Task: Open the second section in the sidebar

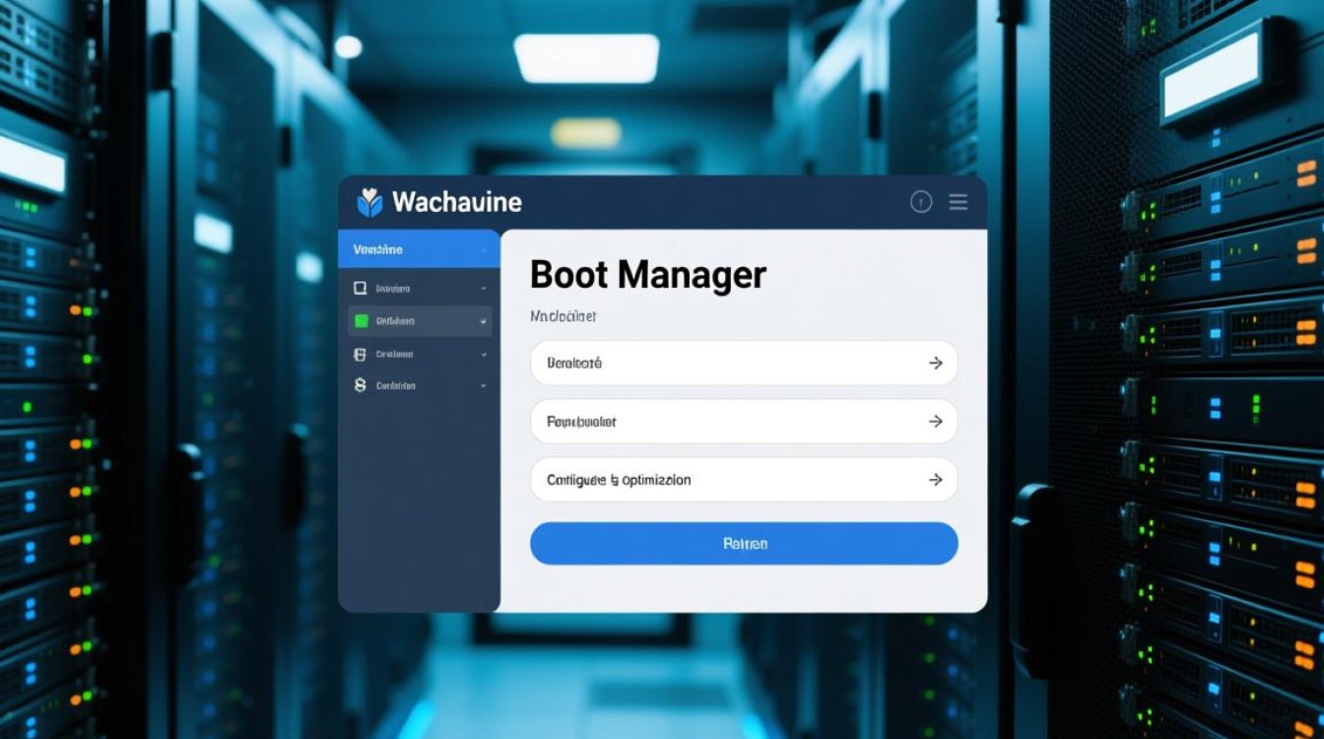Action: 414,287
